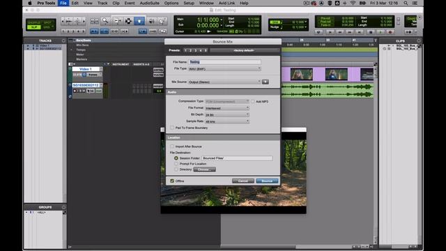The height and width of the screenshot is (251, 446).
Task: Open the File Format dropdown
Action: [227, 108]
